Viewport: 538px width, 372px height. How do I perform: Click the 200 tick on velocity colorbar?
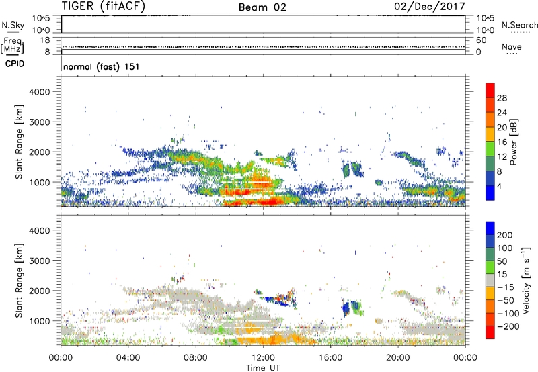coord(505,235)
